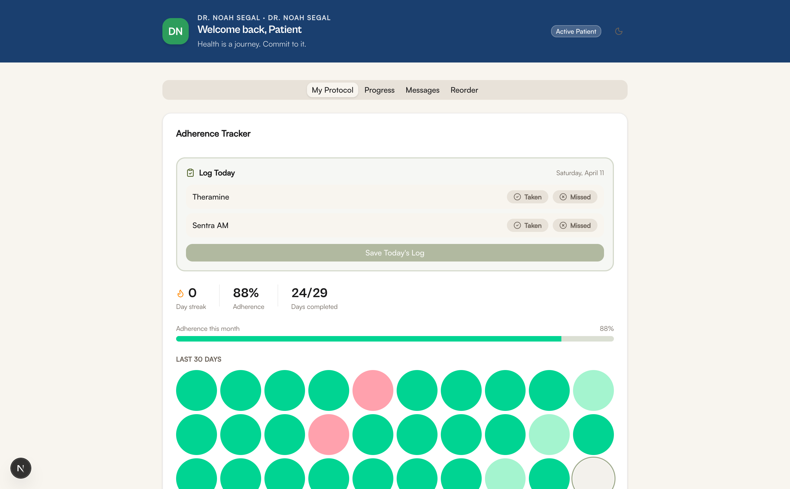Click the check icon in Sentra AM's Taken button
This screenshot has height=489, width=790.
[x=517, y=225]
